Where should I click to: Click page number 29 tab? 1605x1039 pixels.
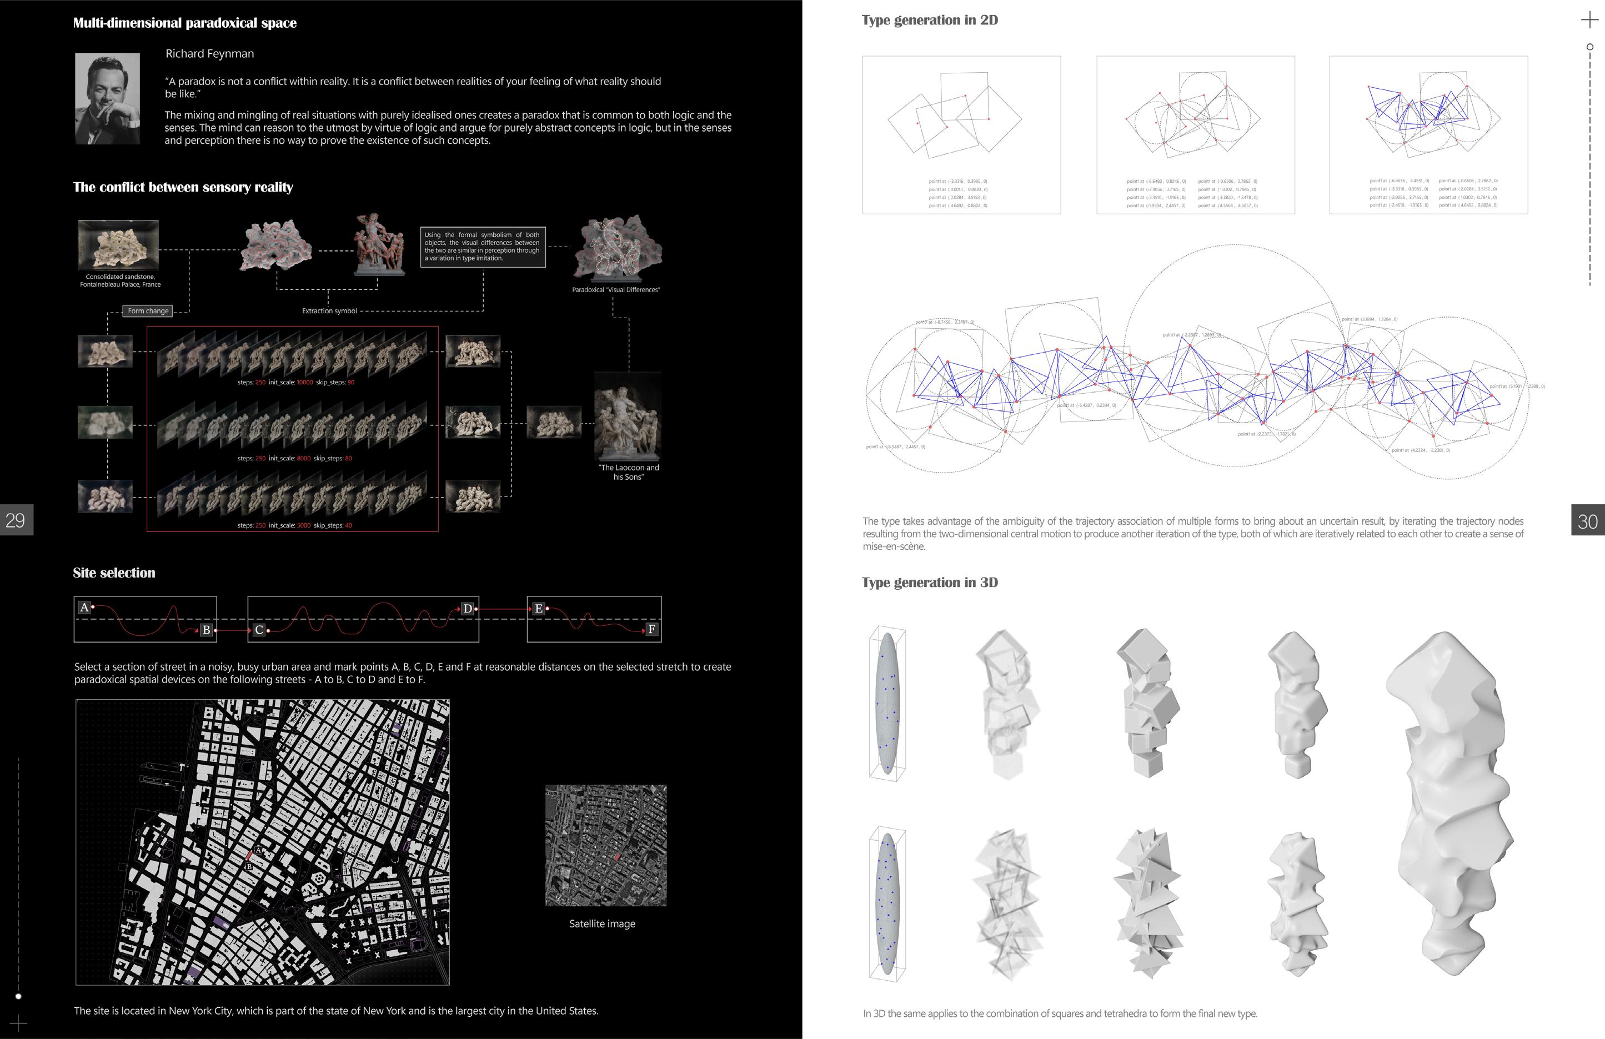point(16,520)
